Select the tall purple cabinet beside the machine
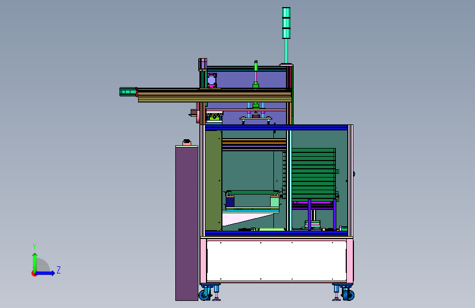 click(187, 223)
